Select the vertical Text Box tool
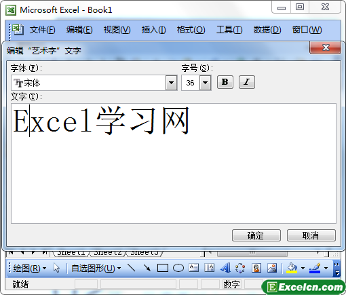The width and height of the screenshot is (346, 295). (x=209, y=268)
